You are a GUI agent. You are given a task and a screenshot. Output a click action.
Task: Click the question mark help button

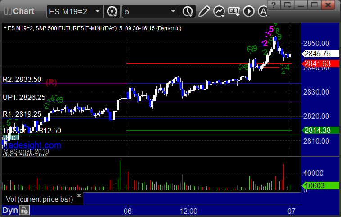click(x=274, y=5)
